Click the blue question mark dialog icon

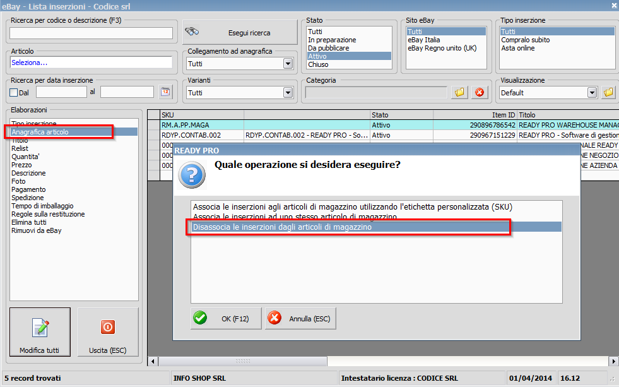(192, 175)
